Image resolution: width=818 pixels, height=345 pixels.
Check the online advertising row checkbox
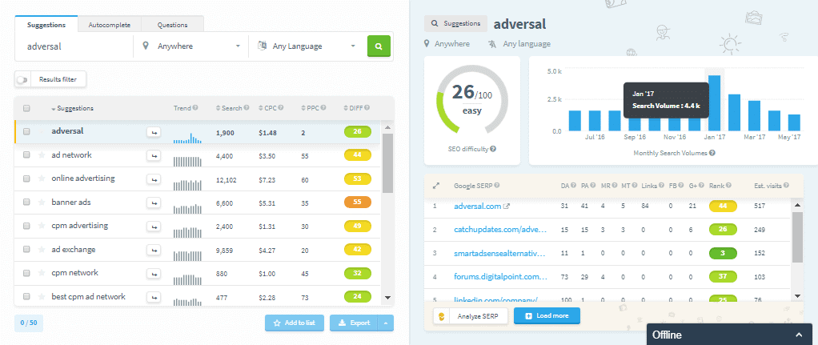(26, 179)
